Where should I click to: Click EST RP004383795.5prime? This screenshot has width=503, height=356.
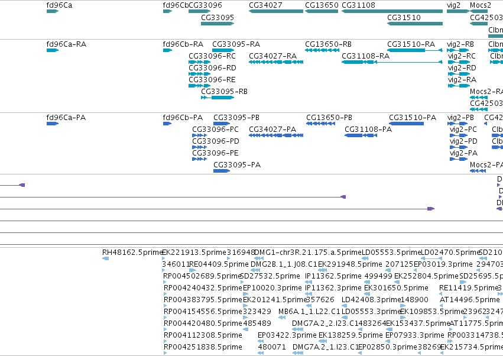pyautogui.click(x=165, y=306)
